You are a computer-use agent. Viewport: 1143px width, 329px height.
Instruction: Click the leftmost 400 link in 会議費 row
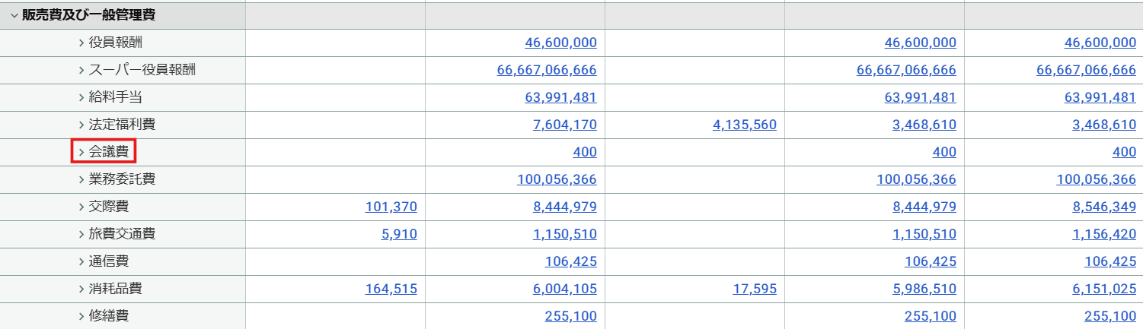[x=585, y=152]
